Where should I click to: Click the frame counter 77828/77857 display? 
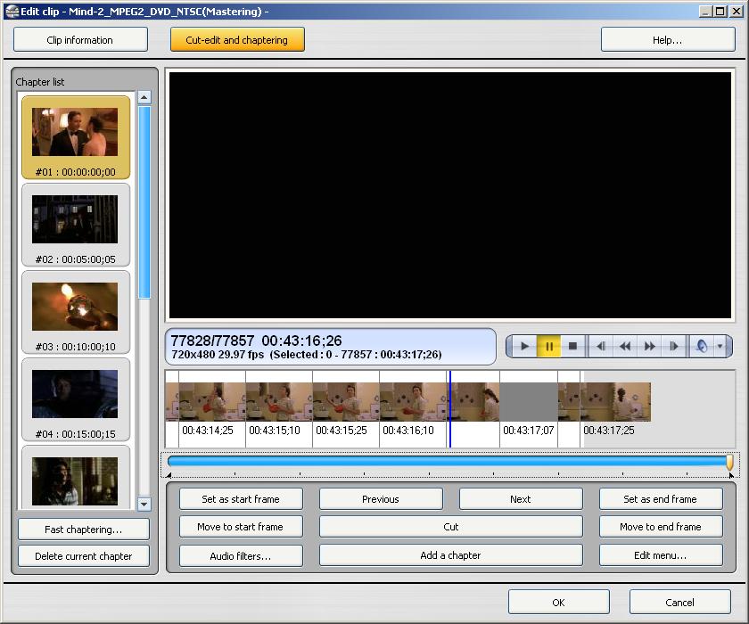212,341
